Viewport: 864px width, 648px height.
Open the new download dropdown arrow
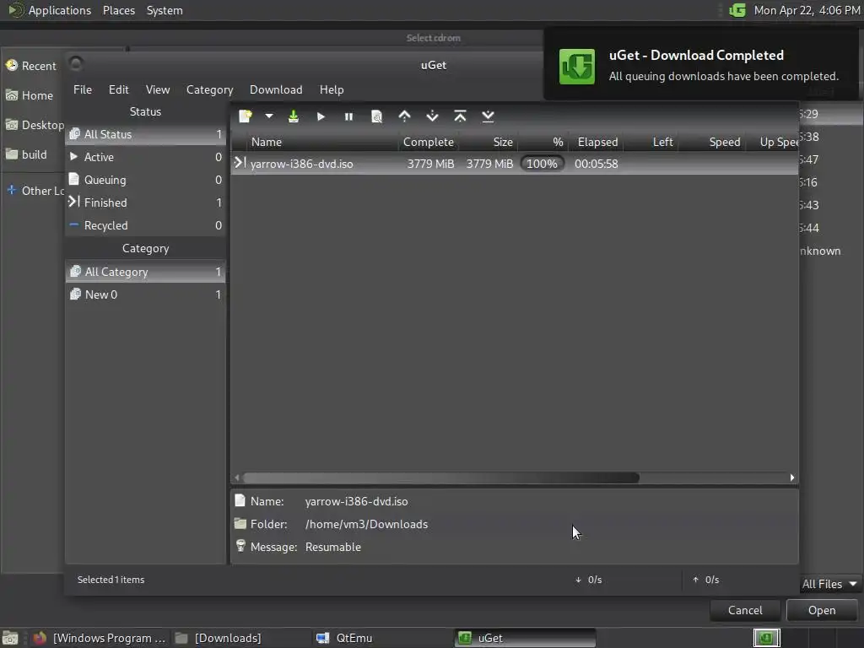click(x=269, y=116)
